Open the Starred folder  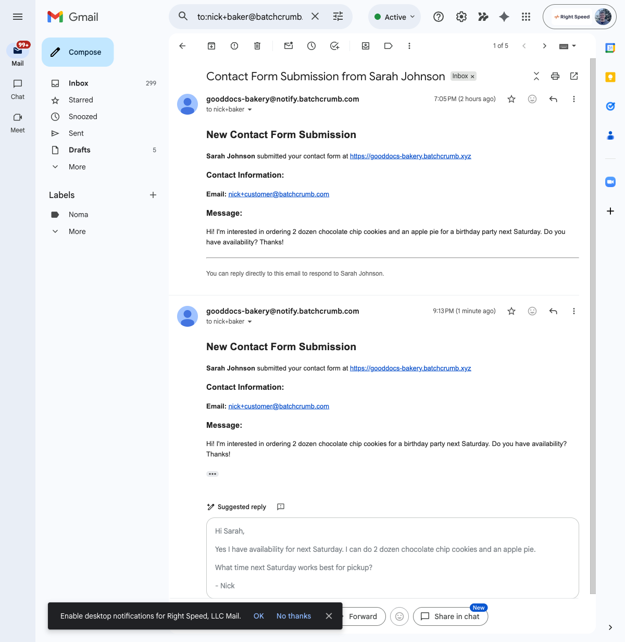pyautogui.click(x=81, y=100)
